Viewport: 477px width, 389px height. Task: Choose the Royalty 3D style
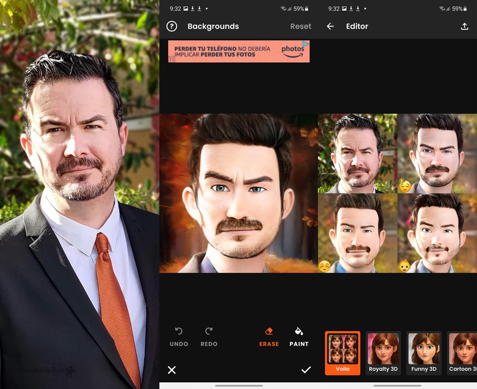point(383,353)
